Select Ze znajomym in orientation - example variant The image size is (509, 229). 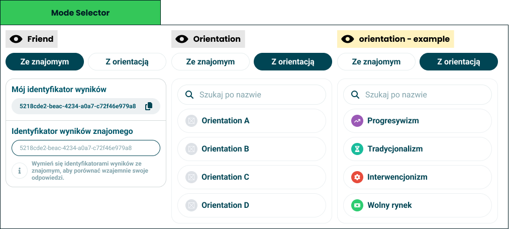[376, 62]
